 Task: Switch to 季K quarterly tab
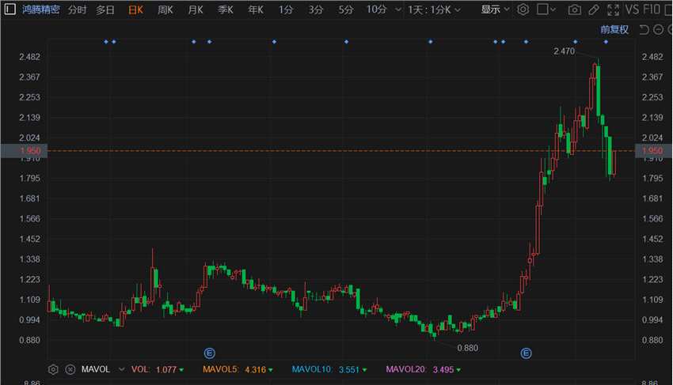point(226,9)
